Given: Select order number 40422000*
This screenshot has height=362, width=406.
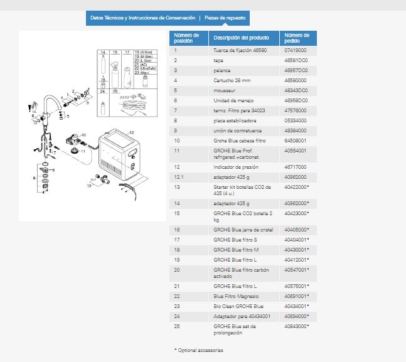Looking at the screenshot, I should [x=297, y=187].
